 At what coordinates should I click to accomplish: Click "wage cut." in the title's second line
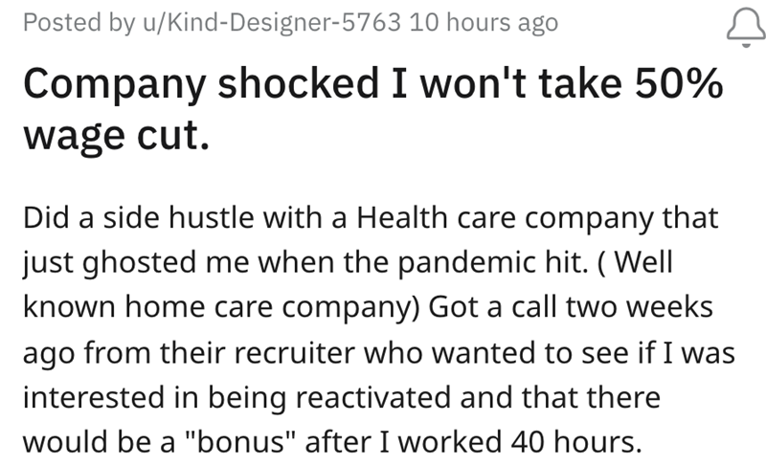[x=115, y=134]
